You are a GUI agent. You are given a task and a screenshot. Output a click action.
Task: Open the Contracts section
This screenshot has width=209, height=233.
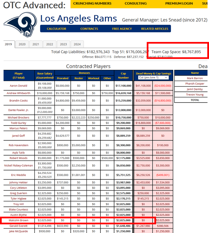pyautogui.click(x=89, y=29)
